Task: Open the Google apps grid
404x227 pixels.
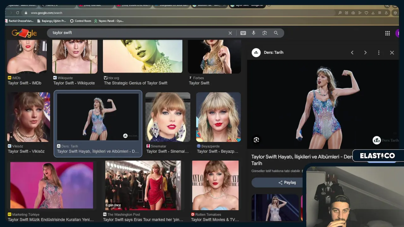Action: pos(388,33)
